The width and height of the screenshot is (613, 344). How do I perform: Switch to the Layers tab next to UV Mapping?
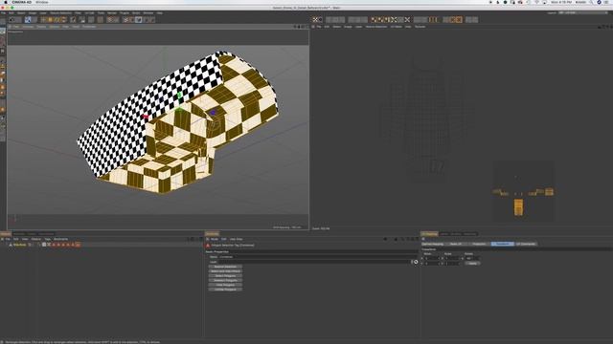click(x=444, y=234)
